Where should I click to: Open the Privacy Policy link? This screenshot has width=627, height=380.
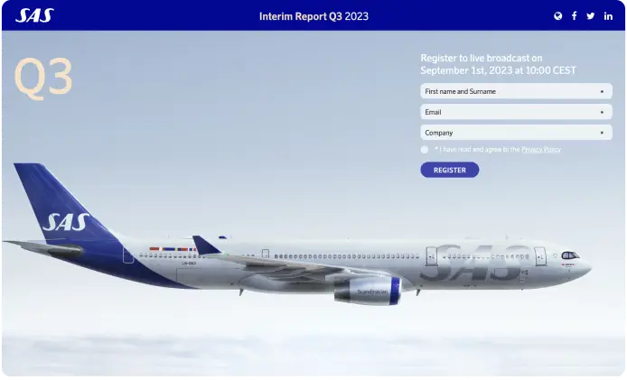[x=540, y=150]
